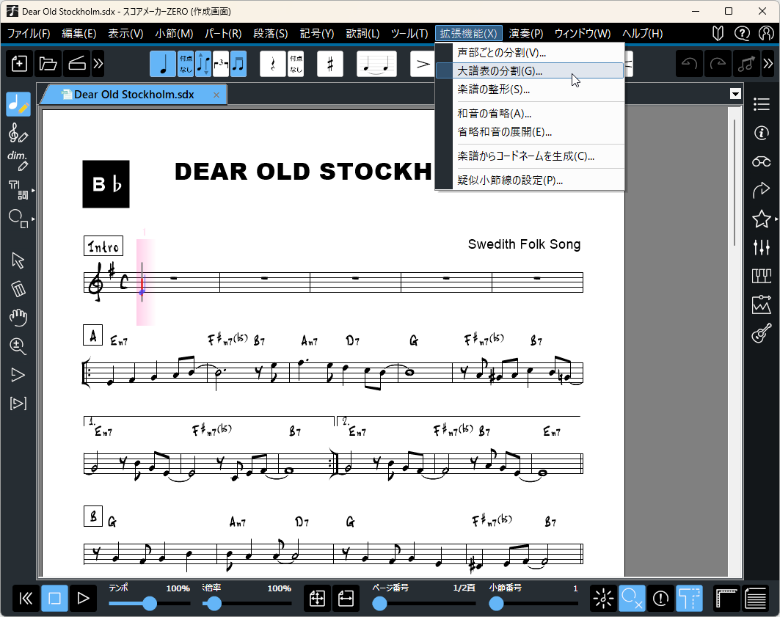The height and width of the screenshot is (617, 780).
Task: Open the 編集(E) menu
Action: coord(79,33)
